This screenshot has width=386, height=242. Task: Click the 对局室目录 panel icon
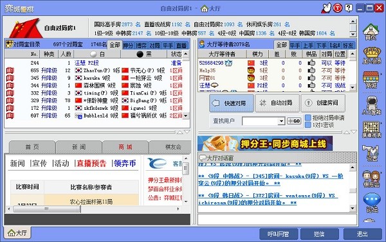point(9,44)
